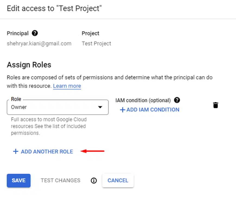
Task: Open the Learn more link
Action: pos(67,86)
